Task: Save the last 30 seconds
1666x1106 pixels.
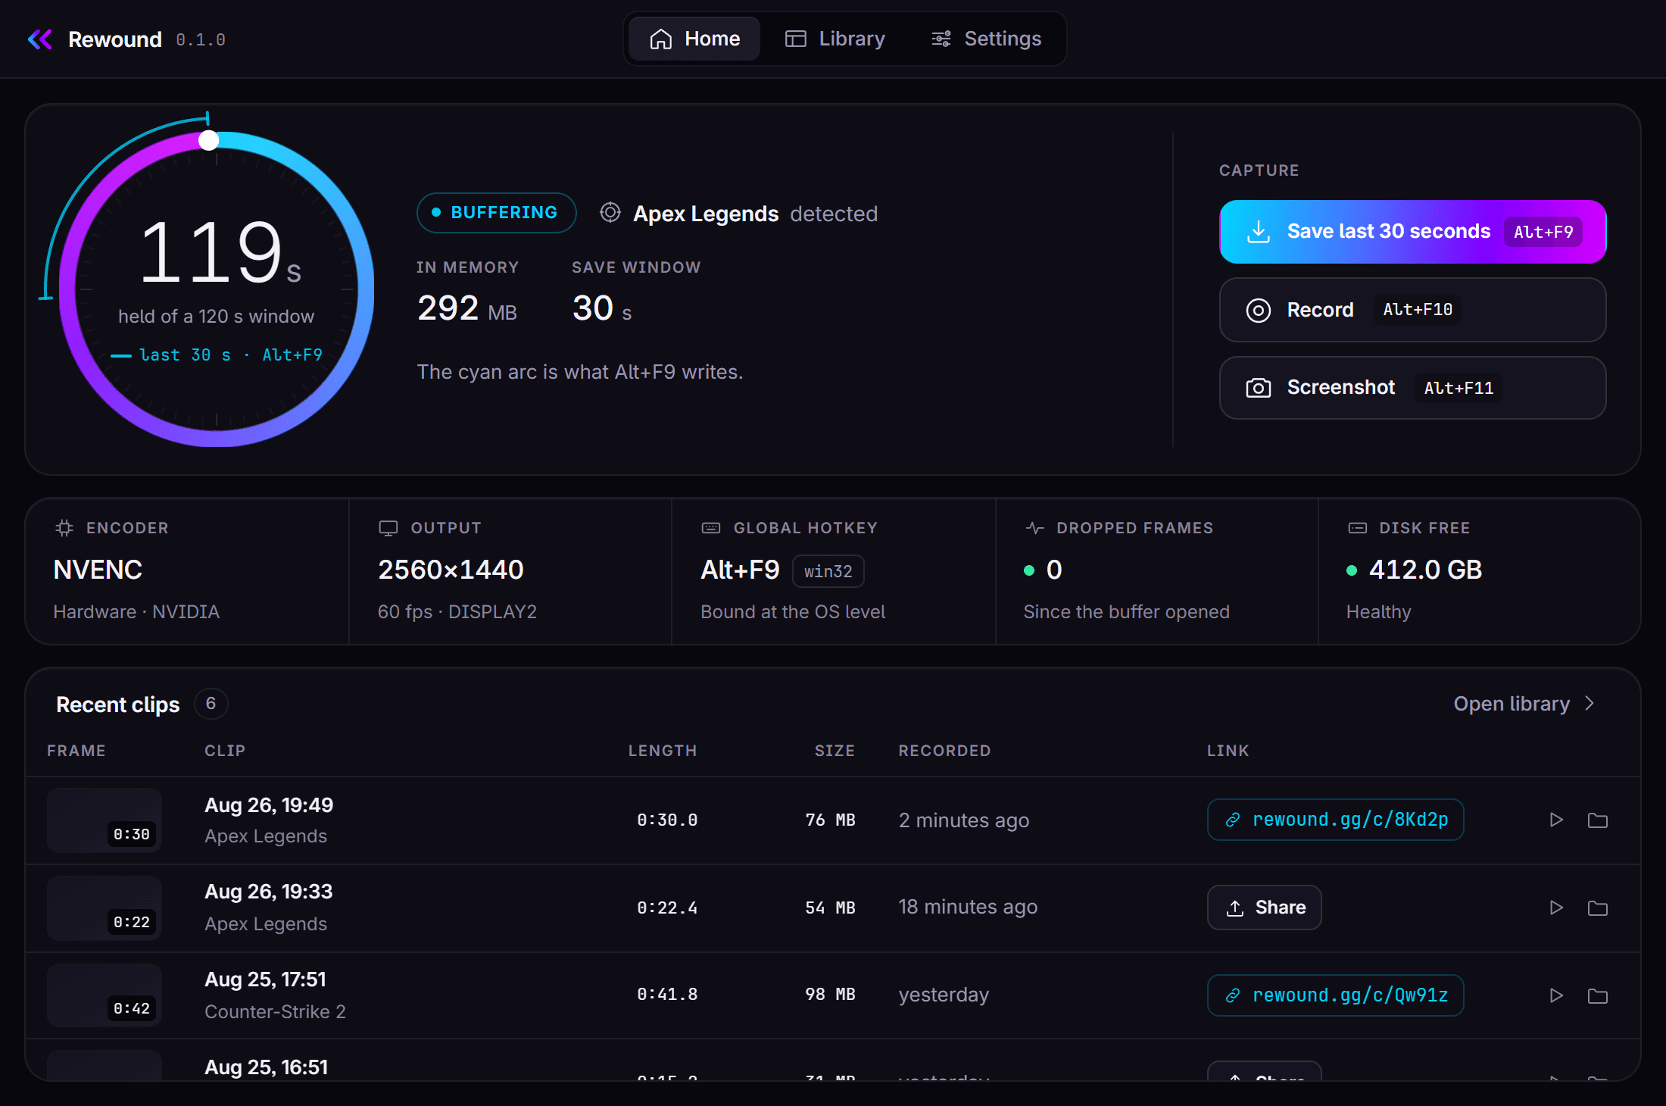Action: tap(1412, 232)
